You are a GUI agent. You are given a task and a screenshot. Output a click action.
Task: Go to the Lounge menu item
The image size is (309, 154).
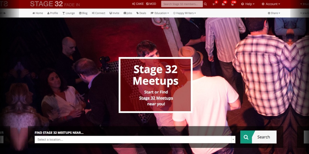(68, 13)
